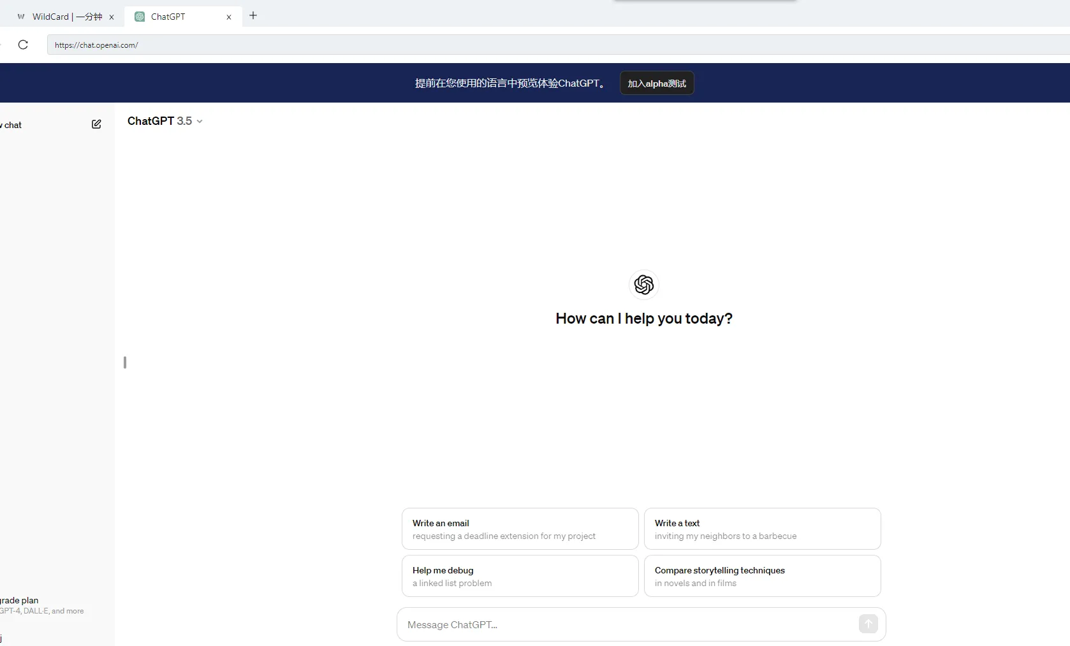This screenshot has height=646, width=1070.
Task: Click the send message arrow button
Action: [868, 624]
